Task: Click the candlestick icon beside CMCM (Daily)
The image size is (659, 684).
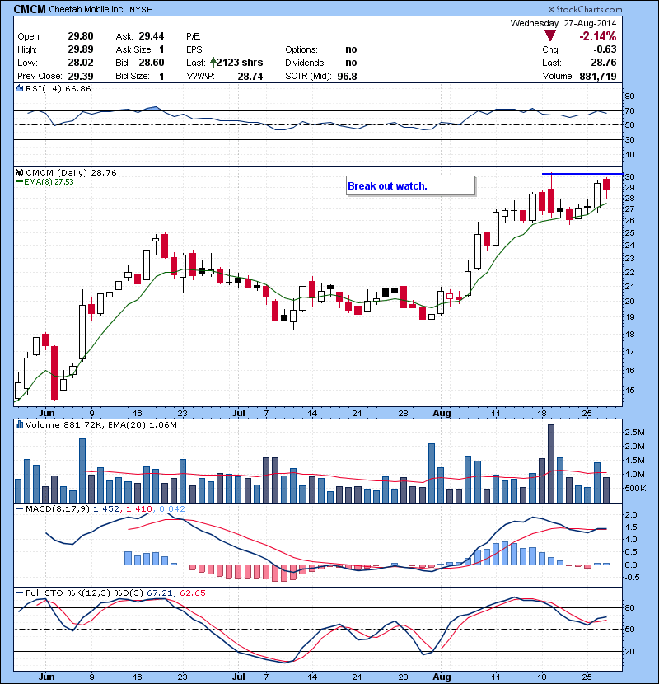Action: (19, 172)
